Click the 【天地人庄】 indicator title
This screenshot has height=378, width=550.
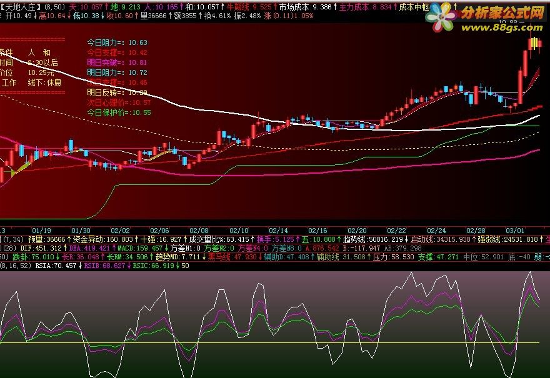21,7
